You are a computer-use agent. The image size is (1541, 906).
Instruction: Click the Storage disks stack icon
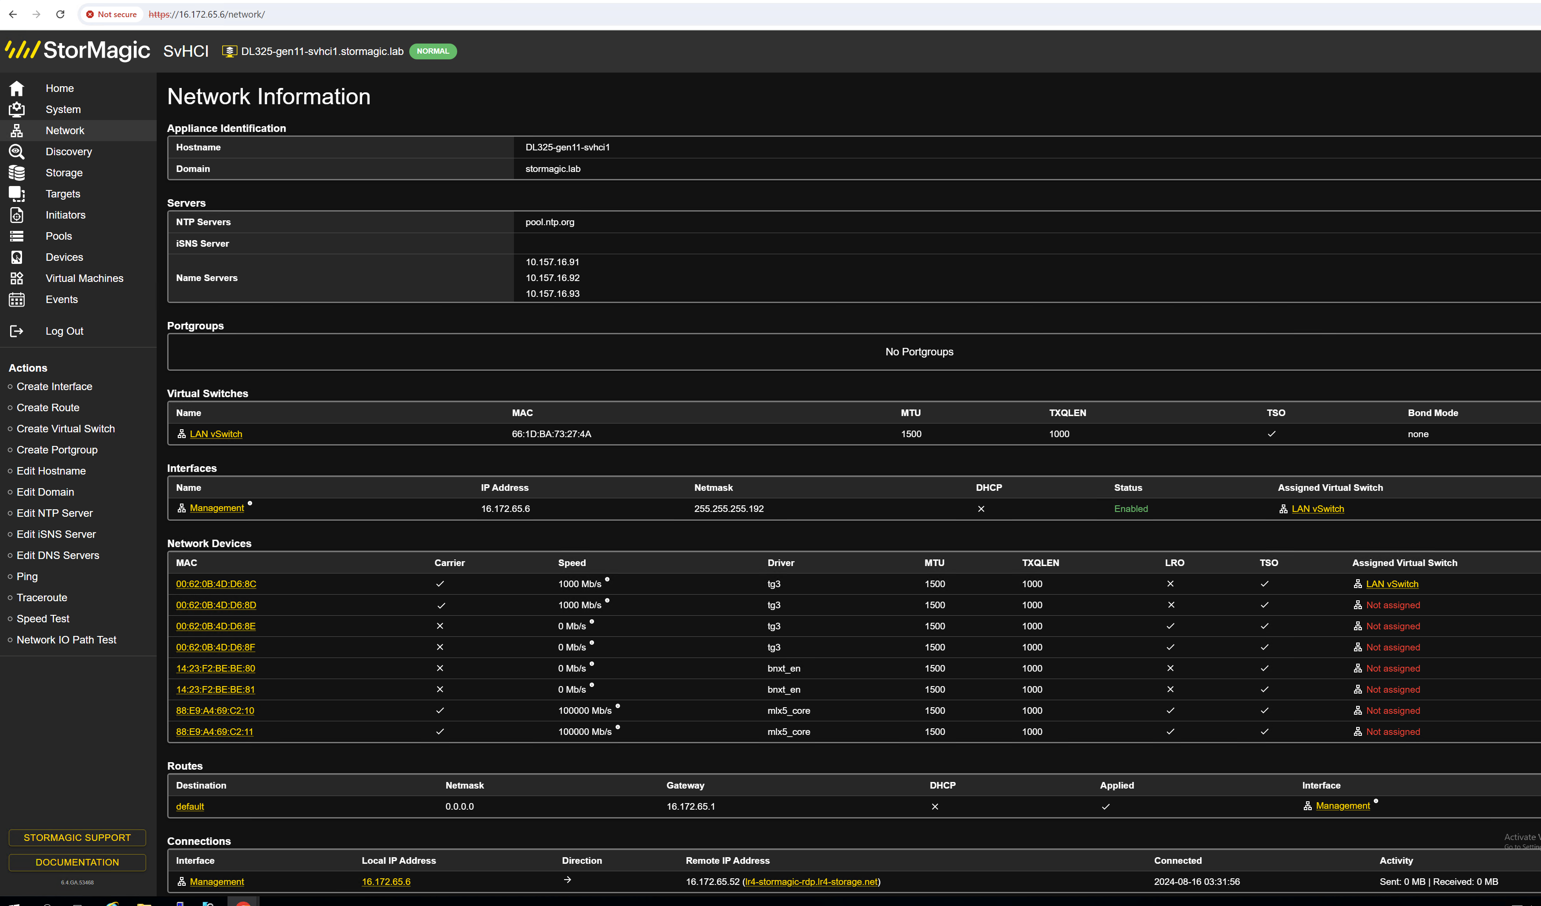click(17, 172)
